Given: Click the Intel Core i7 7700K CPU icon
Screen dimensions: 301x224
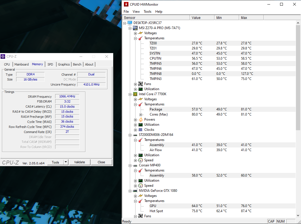Looking at the screenshot, I should tap(135, 94).
